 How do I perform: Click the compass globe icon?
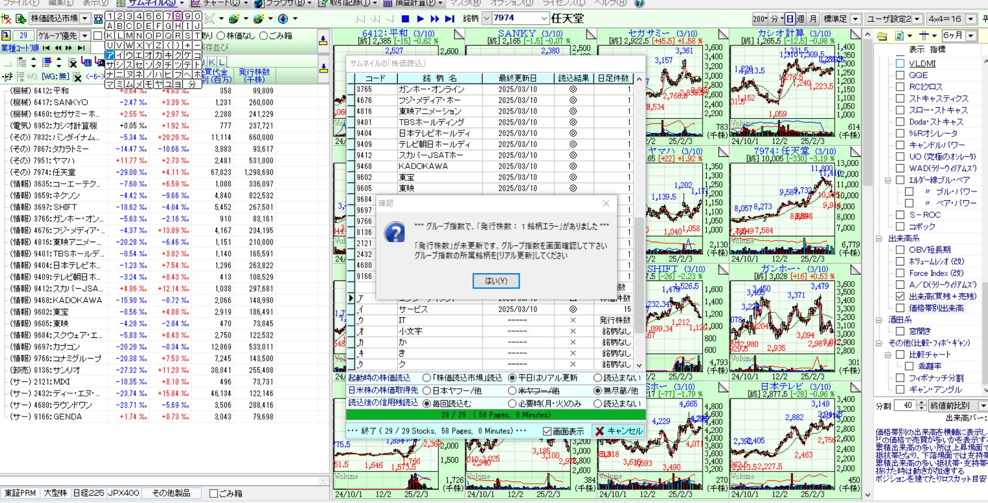283,19
